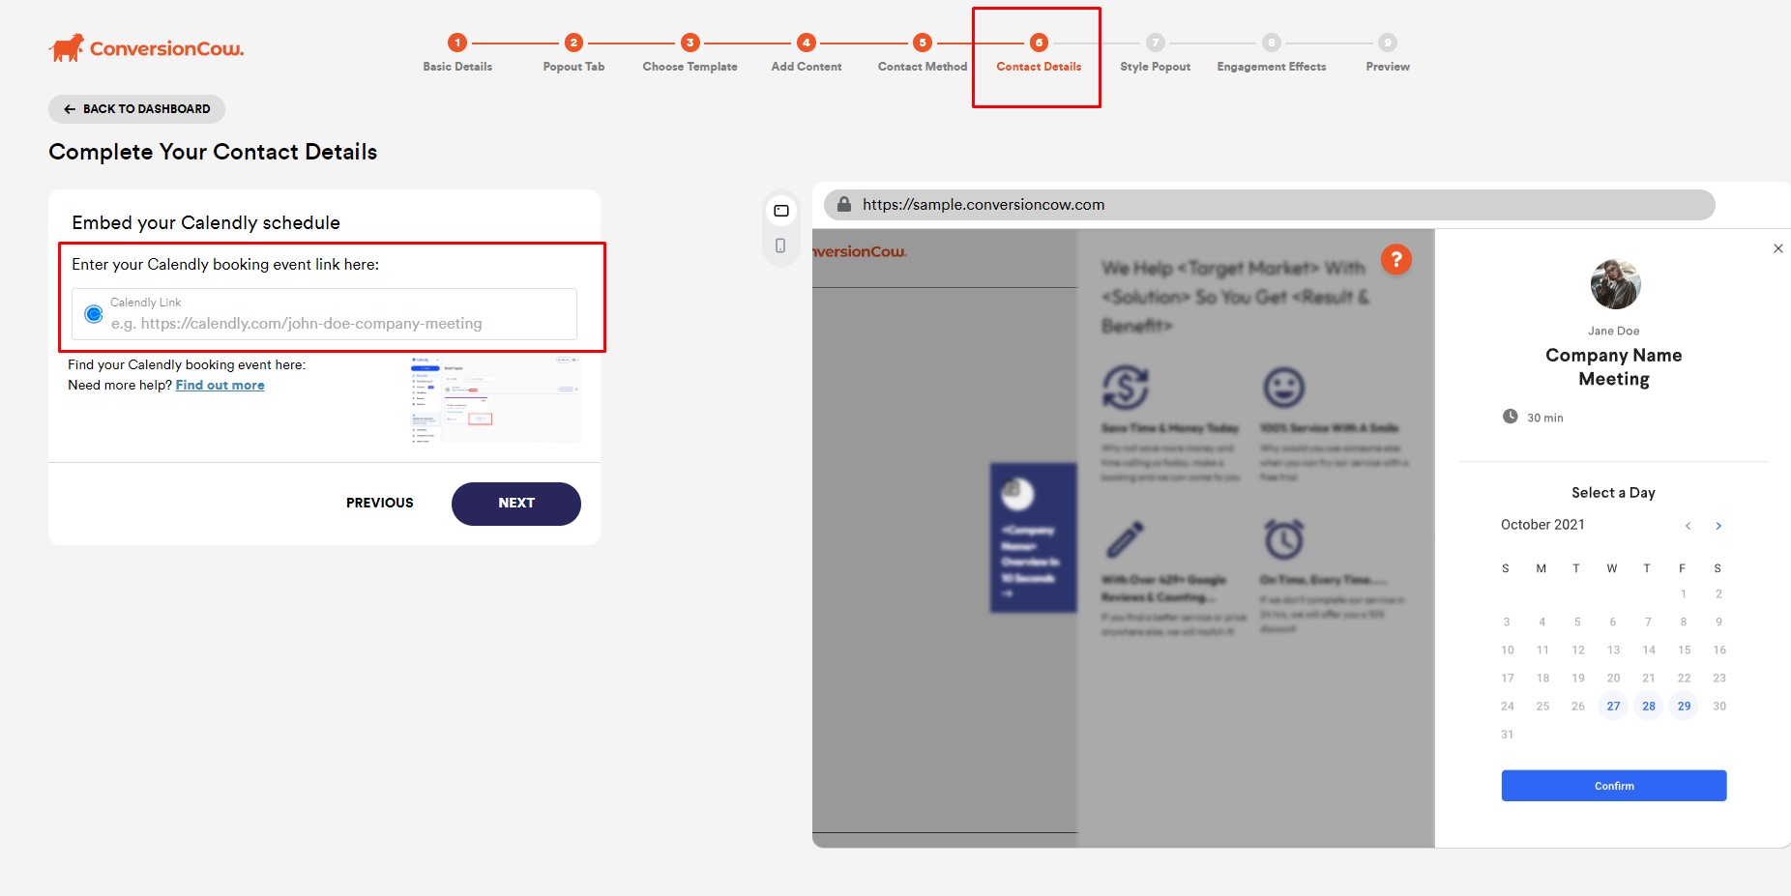
Task: Select October 29 in calendar
Action: (x=1684, y=707)
